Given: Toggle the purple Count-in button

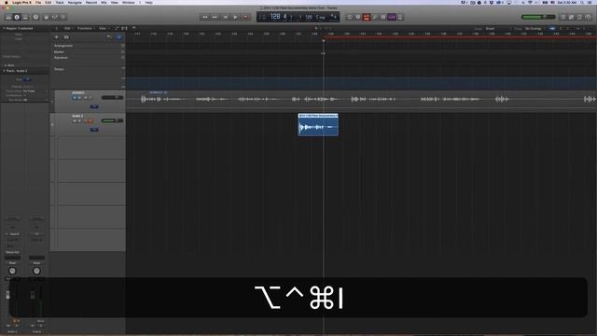Looking at the screenshot, I should [x=392, y=17].
